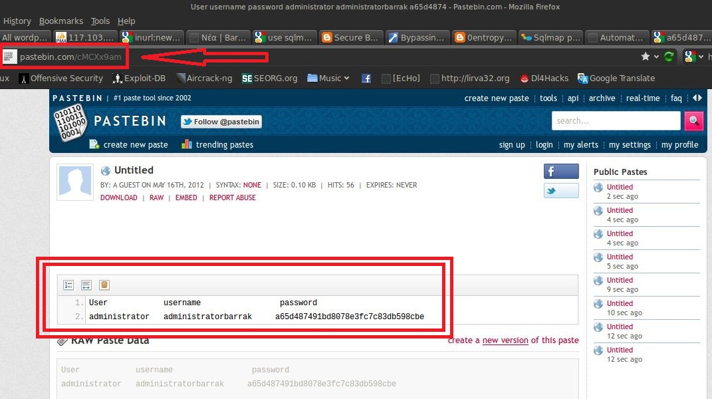
Task: Click the real-time link
Action: (642, 98)
